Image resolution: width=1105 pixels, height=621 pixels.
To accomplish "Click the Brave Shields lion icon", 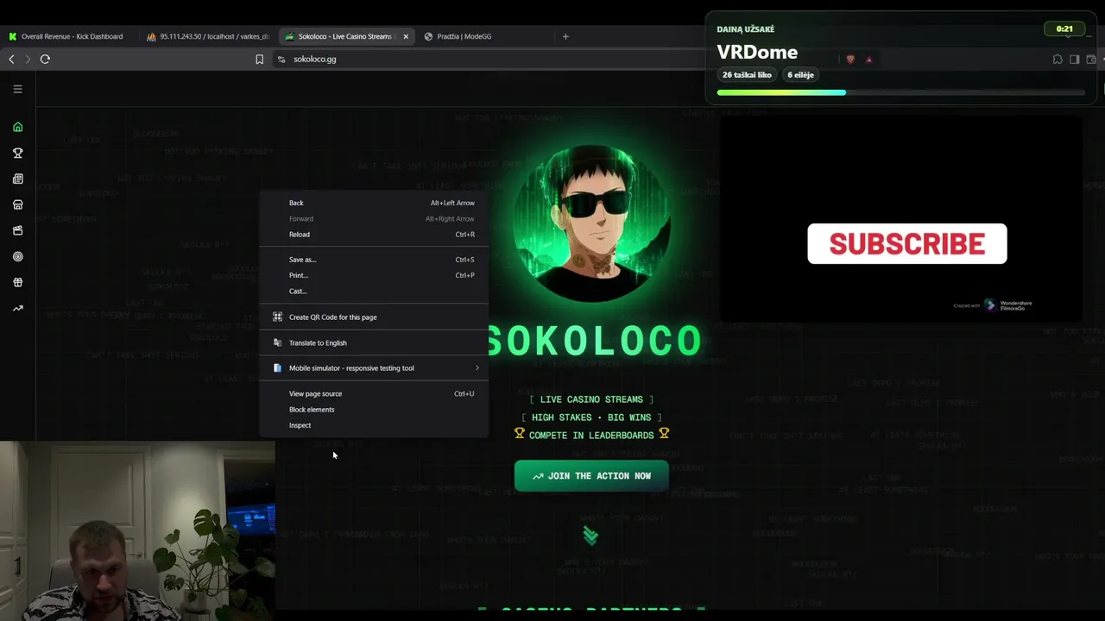I will point(850,60).
